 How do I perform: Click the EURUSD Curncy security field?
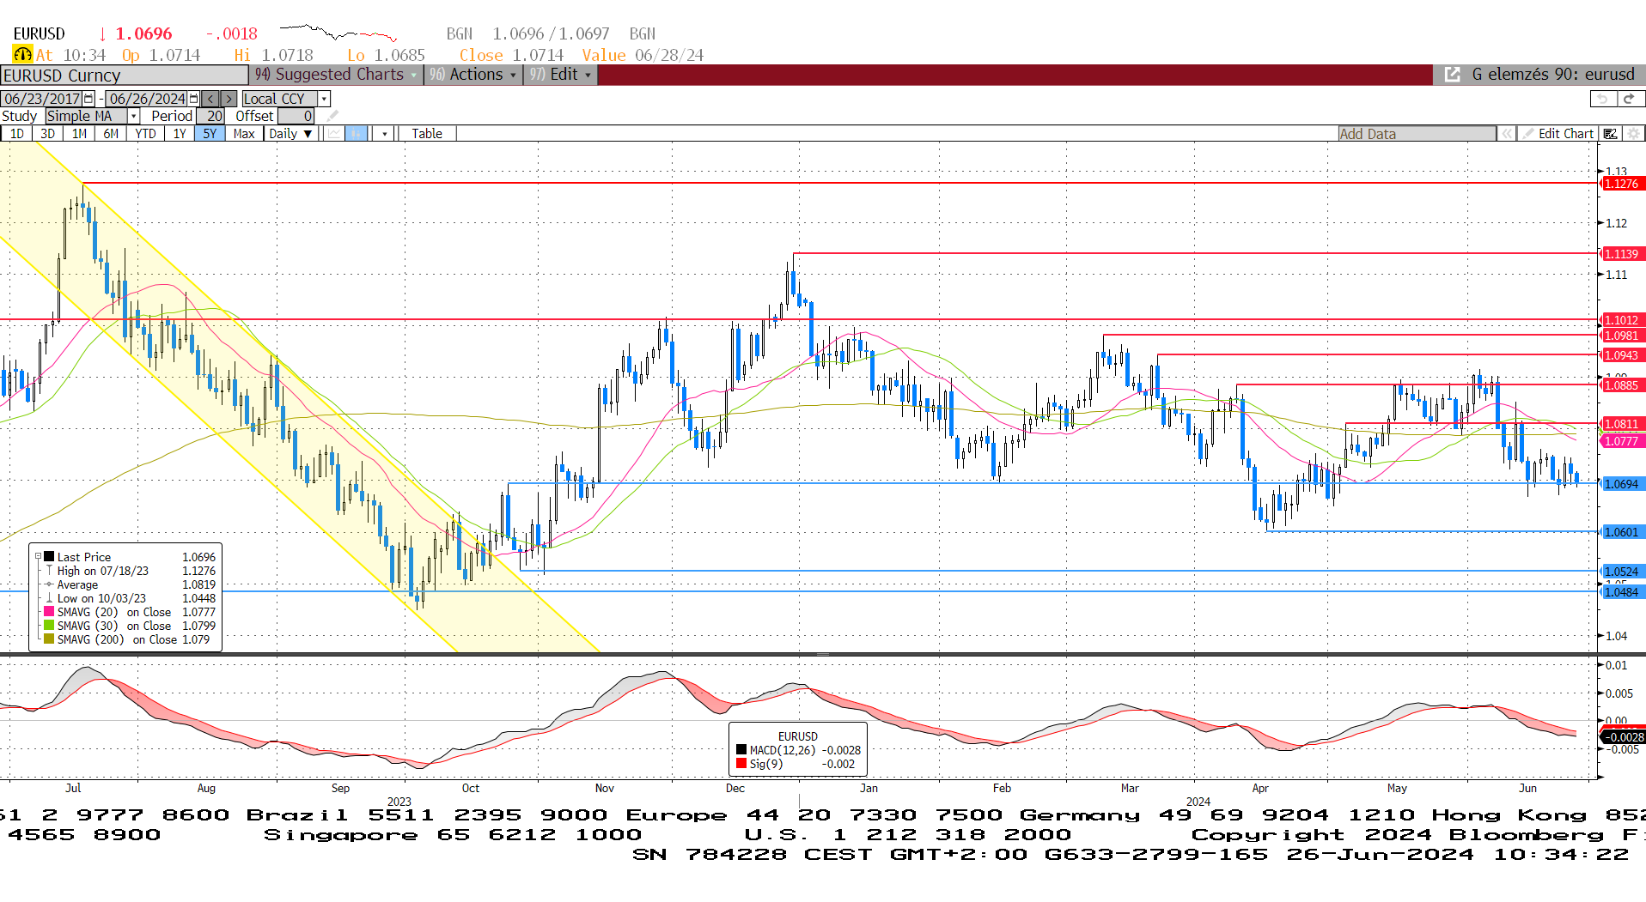(x=124, y=76)
